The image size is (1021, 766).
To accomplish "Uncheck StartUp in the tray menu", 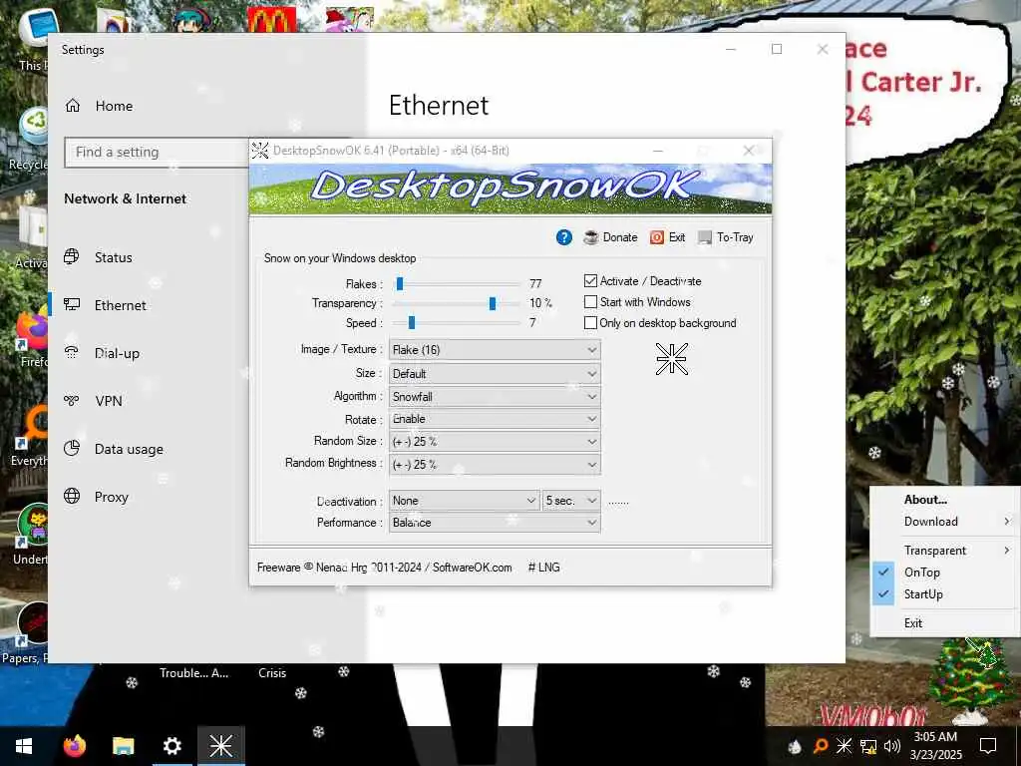I will [945, 594].
